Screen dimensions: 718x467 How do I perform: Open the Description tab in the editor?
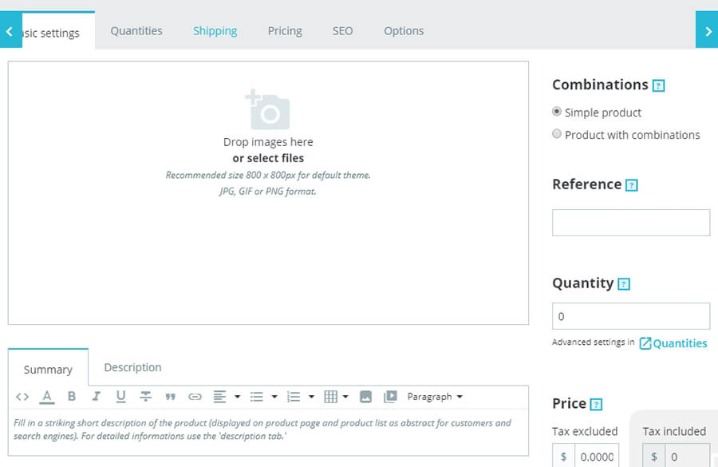[132, 367]
